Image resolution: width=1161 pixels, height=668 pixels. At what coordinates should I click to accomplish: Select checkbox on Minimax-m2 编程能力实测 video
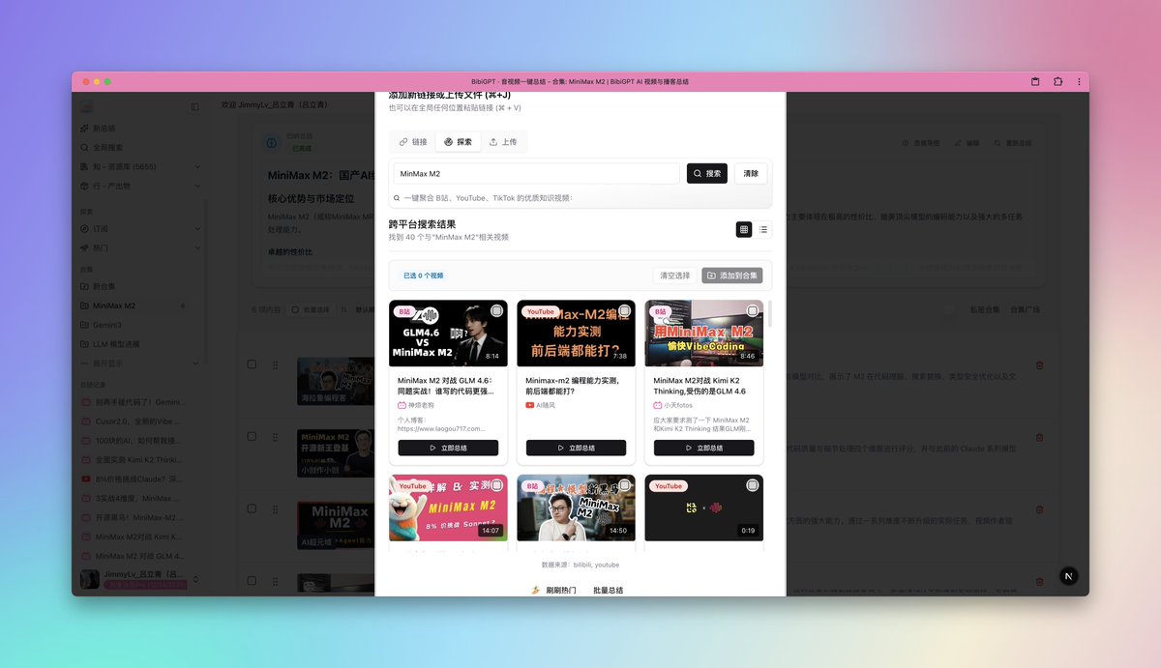[x=624, y=311]
